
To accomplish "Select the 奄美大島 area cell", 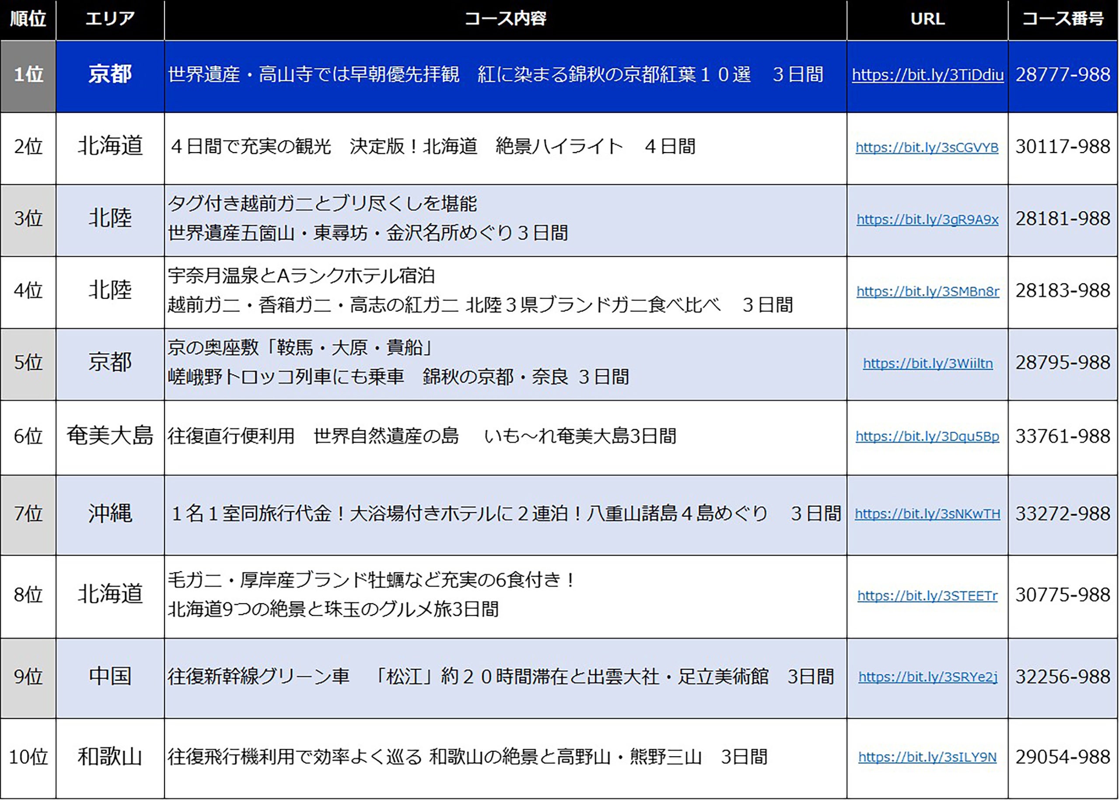I will 110,437.
